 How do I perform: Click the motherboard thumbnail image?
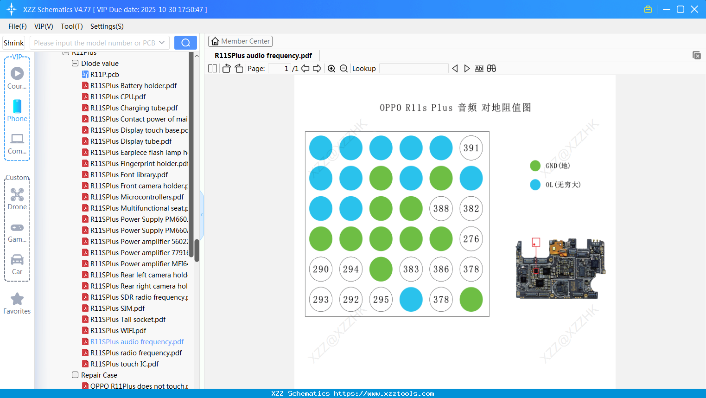tap(560, 268)
